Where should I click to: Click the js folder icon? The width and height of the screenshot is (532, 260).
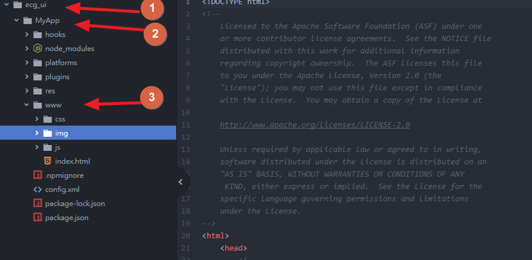point(48,147)
